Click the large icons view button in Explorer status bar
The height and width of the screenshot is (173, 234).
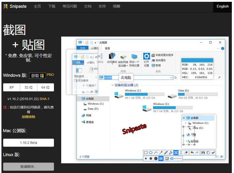pos(222,156)
